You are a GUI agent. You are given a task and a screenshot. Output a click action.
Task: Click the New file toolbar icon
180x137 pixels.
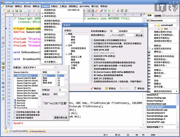(x=4, y=11)
